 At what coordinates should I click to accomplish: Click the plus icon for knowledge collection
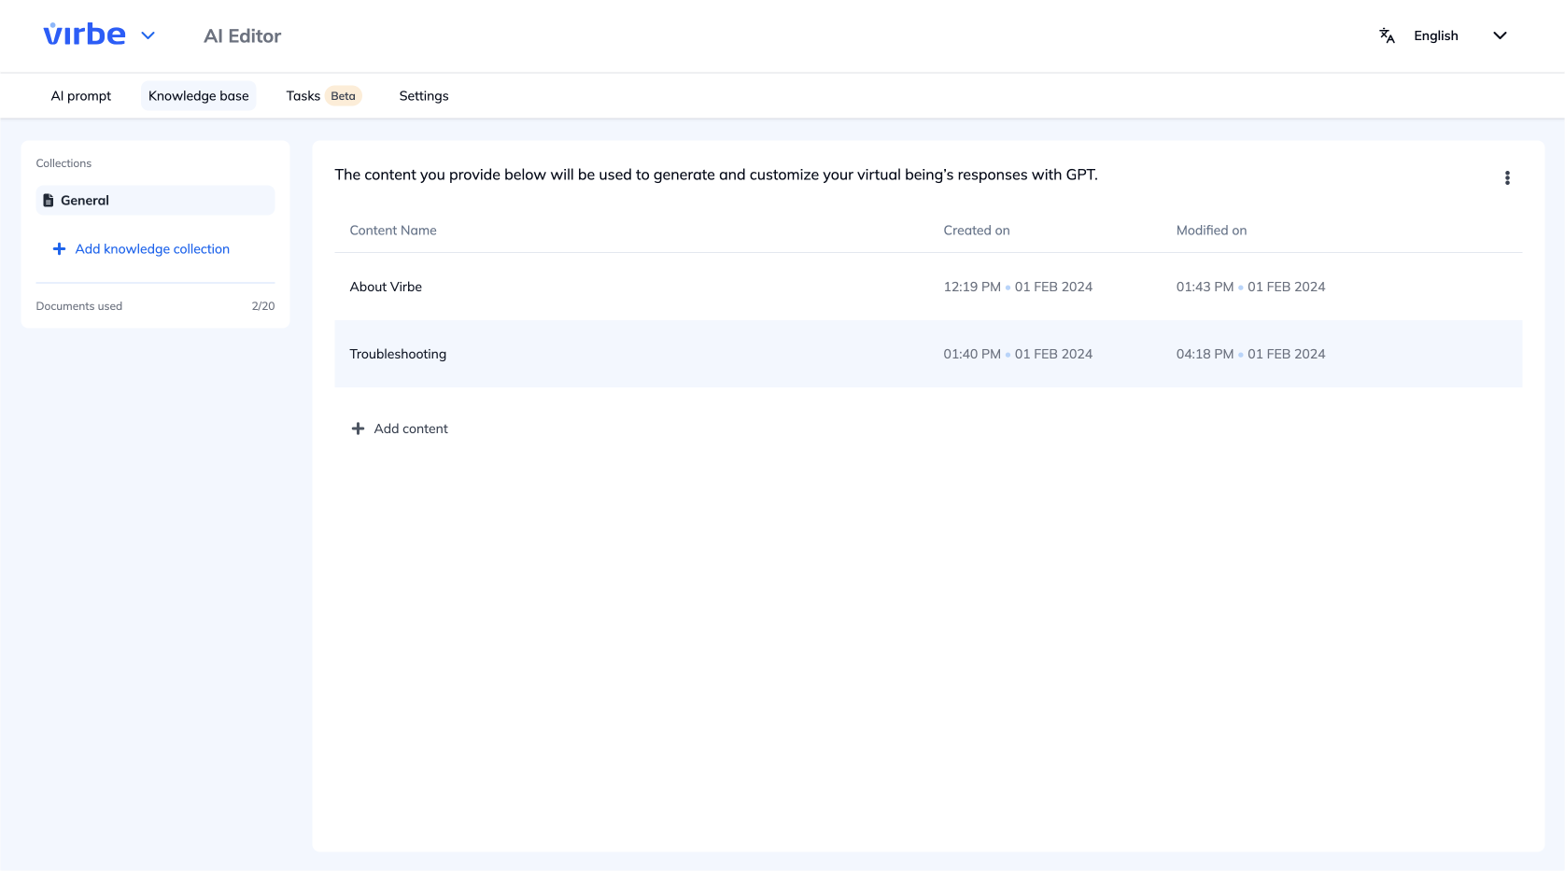coord(59,249)
